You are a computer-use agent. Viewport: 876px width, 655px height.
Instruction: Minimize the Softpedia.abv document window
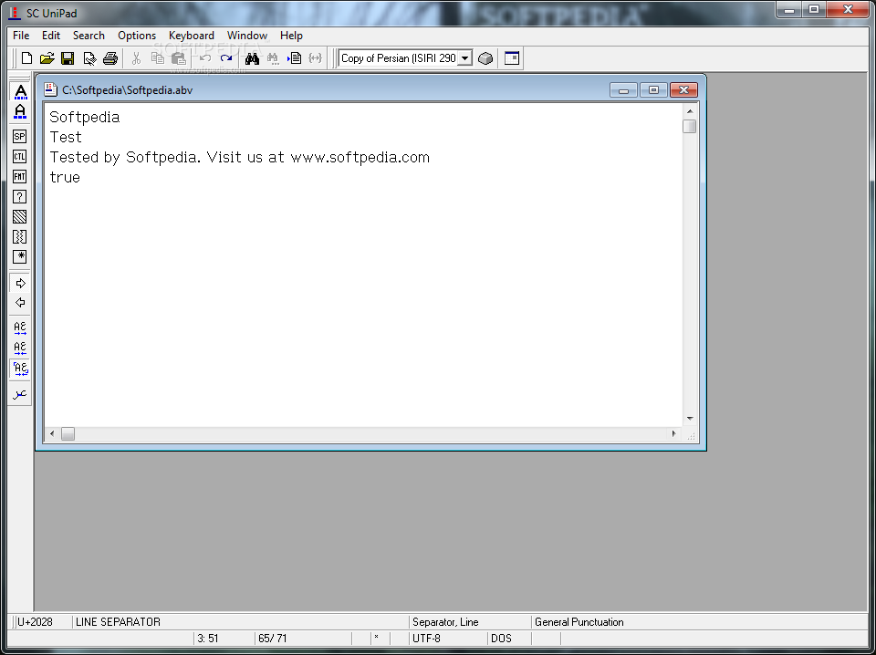pyautogui.click(x=623, y=90)
